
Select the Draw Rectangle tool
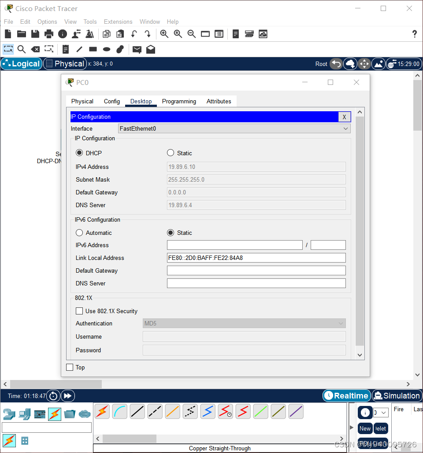click(93, 49)
